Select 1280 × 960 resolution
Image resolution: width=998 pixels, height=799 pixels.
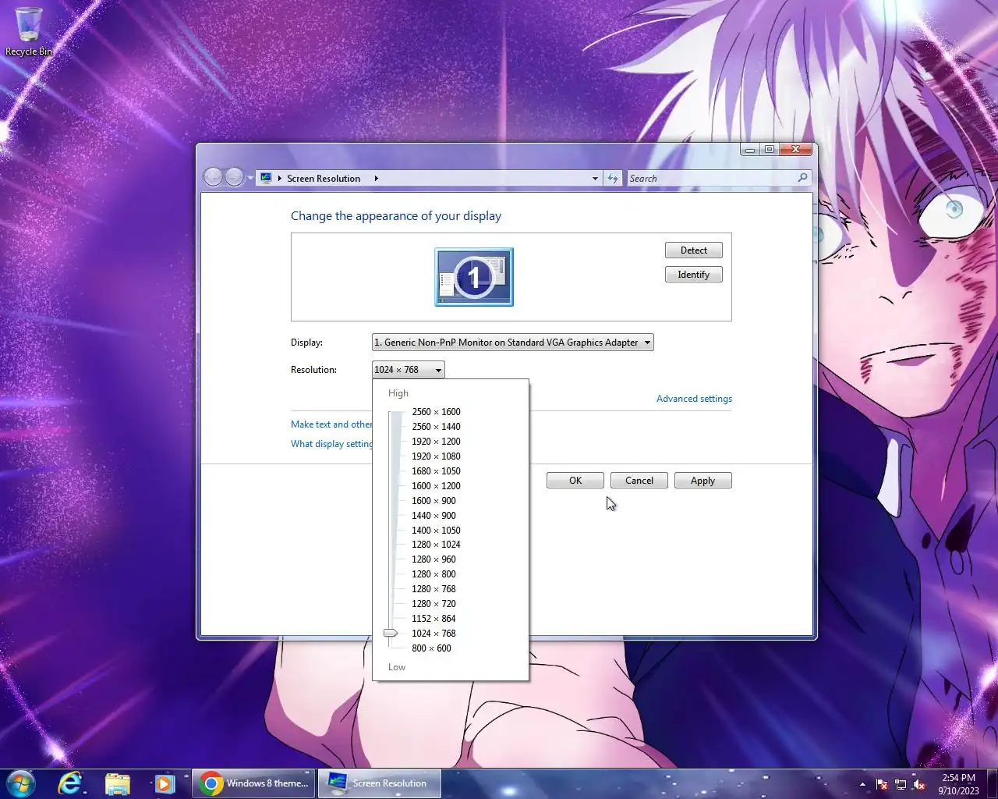(x=434, y=559)
